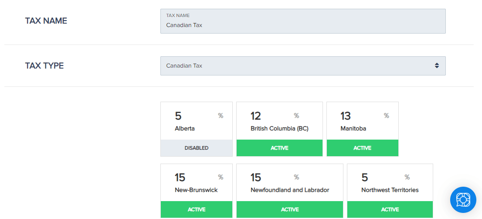Toggle New-Brunswick ACTIVE status
Viewport: 482px width, 219px height.
pos(197,209)
